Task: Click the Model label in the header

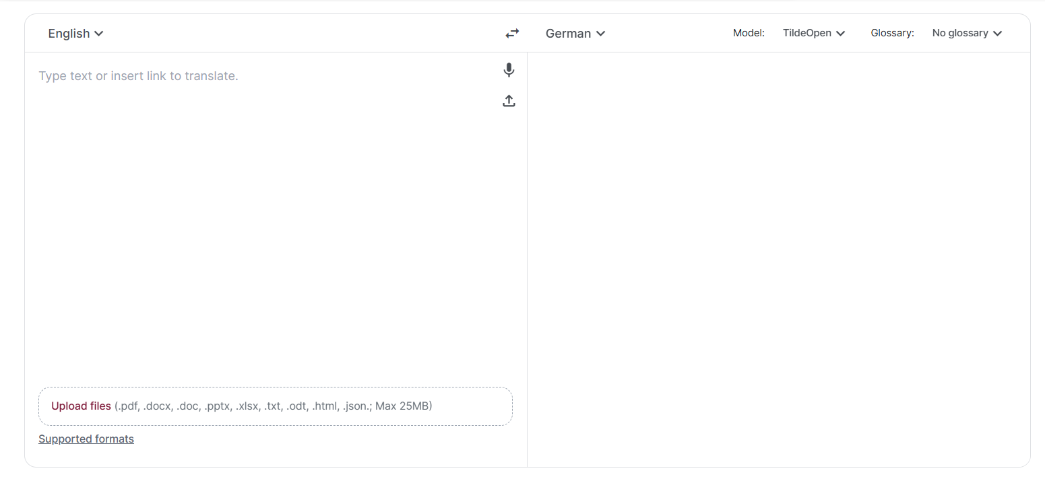Action: click(x=749, y=33)
